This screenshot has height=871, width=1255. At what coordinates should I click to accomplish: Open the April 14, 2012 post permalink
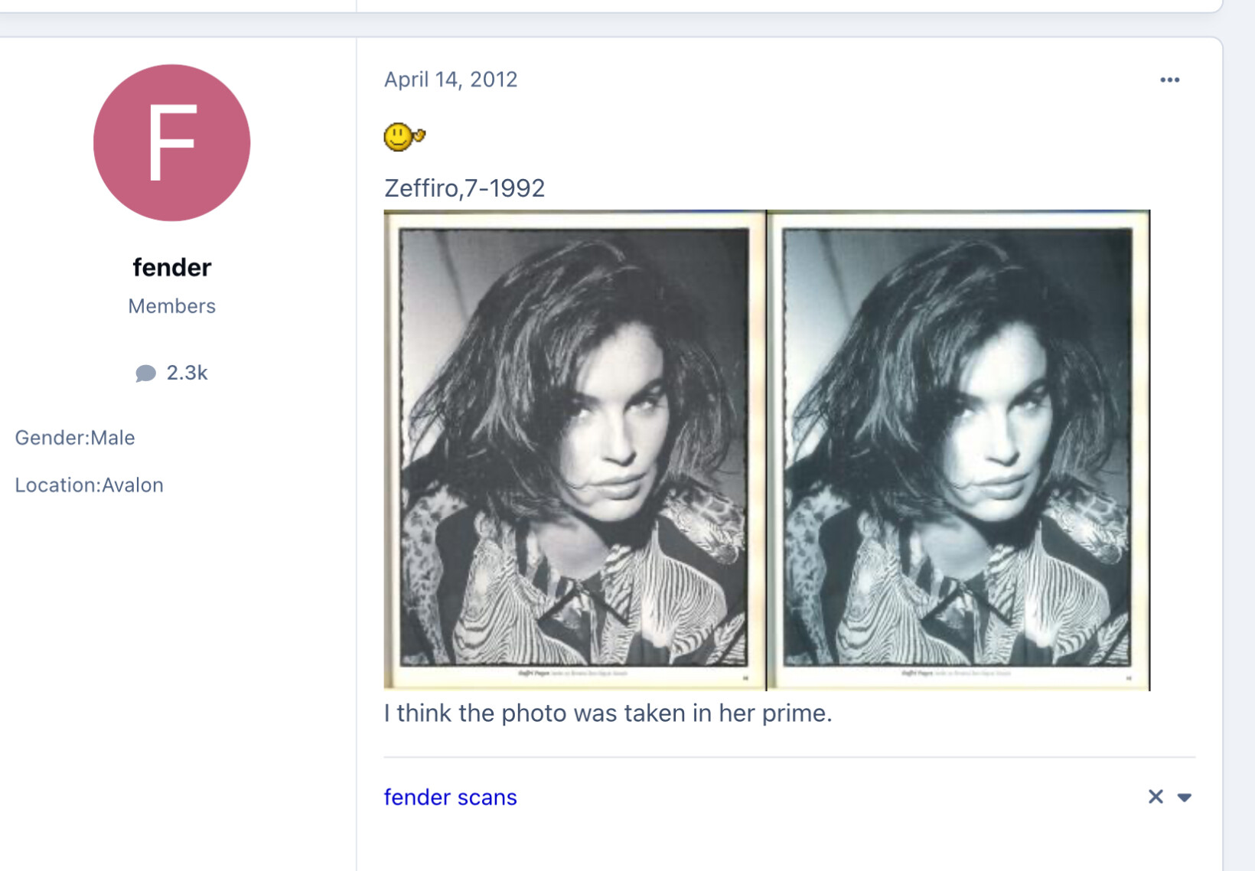tap(451, 80)
